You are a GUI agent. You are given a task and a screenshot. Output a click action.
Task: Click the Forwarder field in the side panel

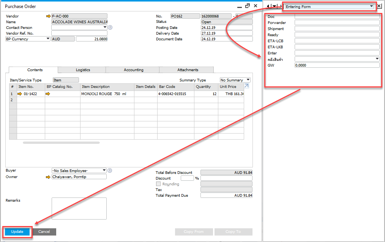click(337, 23)
